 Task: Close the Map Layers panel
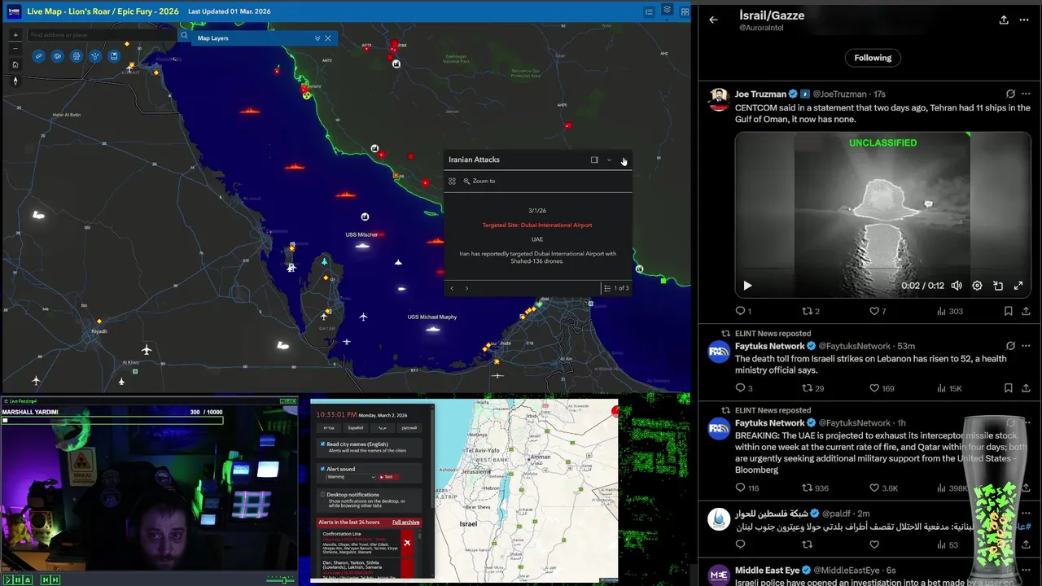click(328, 38)
